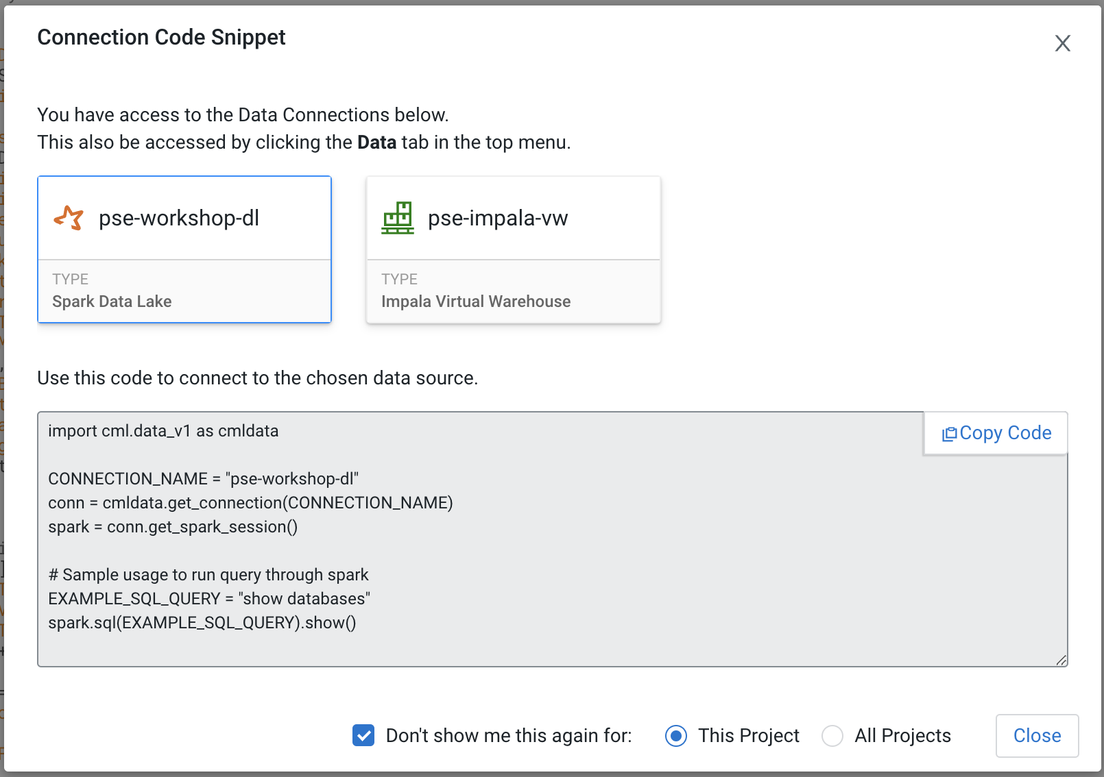Click the orange Spark star icon

pyautogui.click(x=69, y=218)
